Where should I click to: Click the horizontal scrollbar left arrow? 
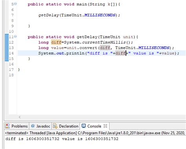(x=20, y=117)
